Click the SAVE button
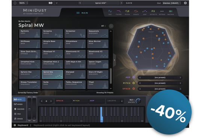The height and width of the screenshot is (139, 201). (129, 3)
